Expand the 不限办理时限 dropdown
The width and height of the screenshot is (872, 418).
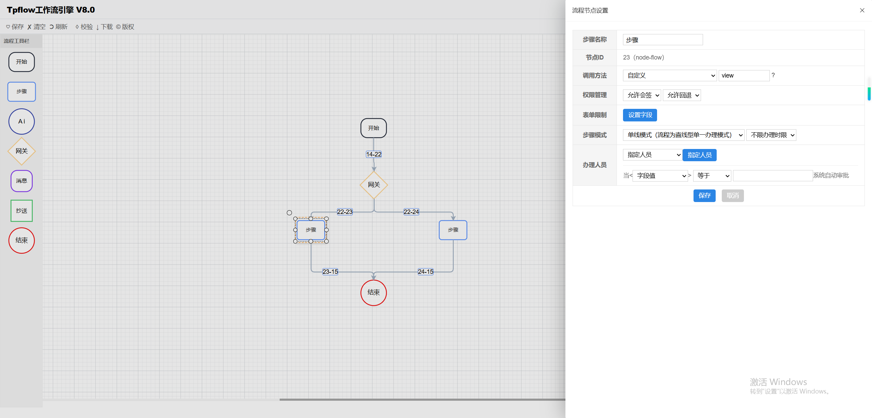pyautogui.click(x=771, y=135)
